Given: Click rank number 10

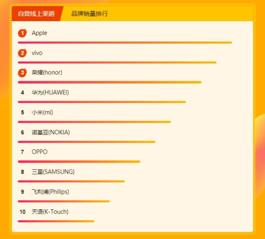Looking at the screenshot, I should [22, 212].
